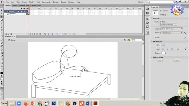This screenshot has height=106, width=189.
Task: Click the Log button under SWF History
Action: pos(160,60)
